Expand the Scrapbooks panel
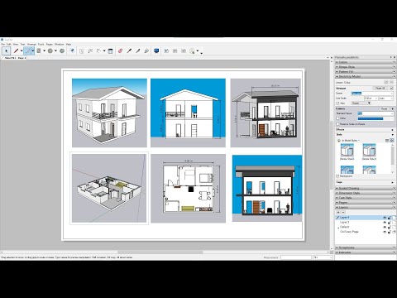Screen dimensions: 397x298 click(x=365, y=248)
